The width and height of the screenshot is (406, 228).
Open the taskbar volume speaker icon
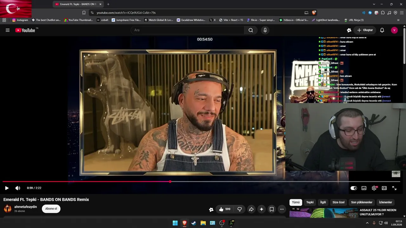(x=386, y=223)
